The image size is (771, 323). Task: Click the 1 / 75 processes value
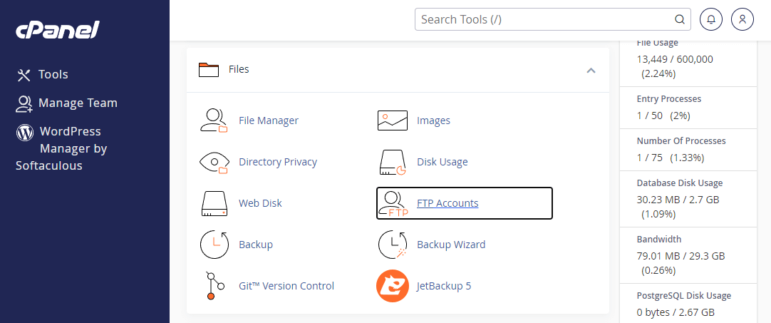point(649,158)
